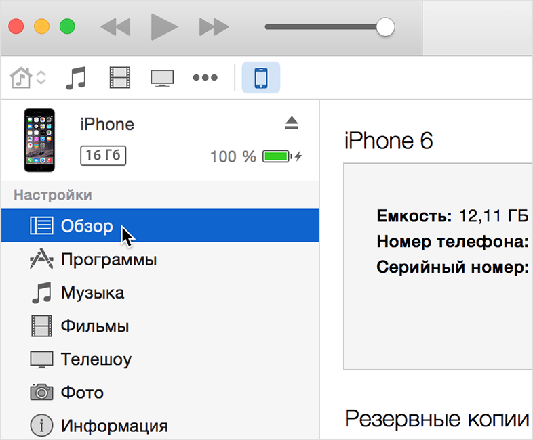The image size is (533, 440).
Task: Open the Music library icon
Action: (x=76, y=78)
